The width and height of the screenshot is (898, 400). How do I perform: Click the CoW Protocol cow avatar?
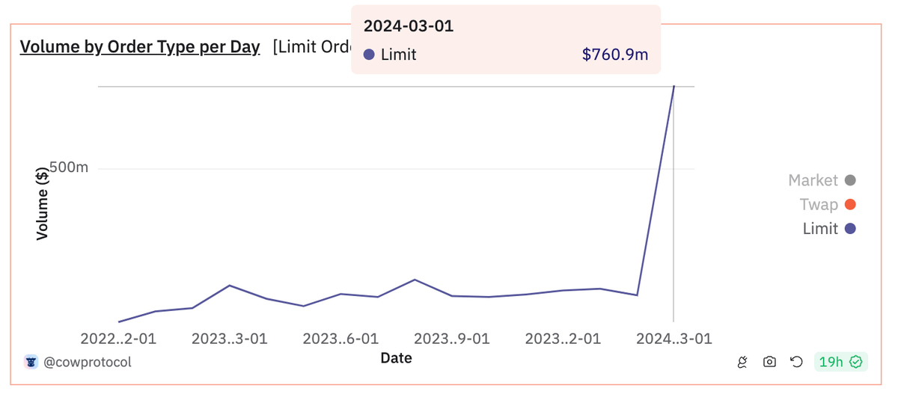point(31,363)
